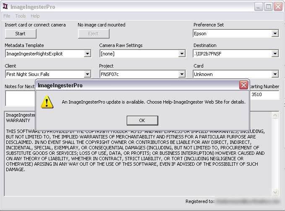Maximize the ImageIngesterPro main window

click(268, 7)
